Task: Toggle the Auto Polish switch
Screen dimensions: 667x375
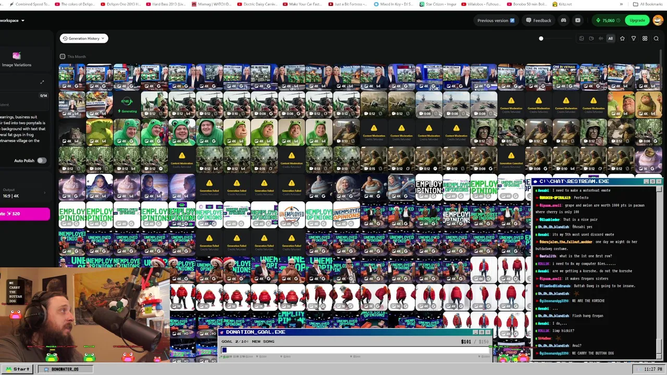Action: (x=41, y=160)
